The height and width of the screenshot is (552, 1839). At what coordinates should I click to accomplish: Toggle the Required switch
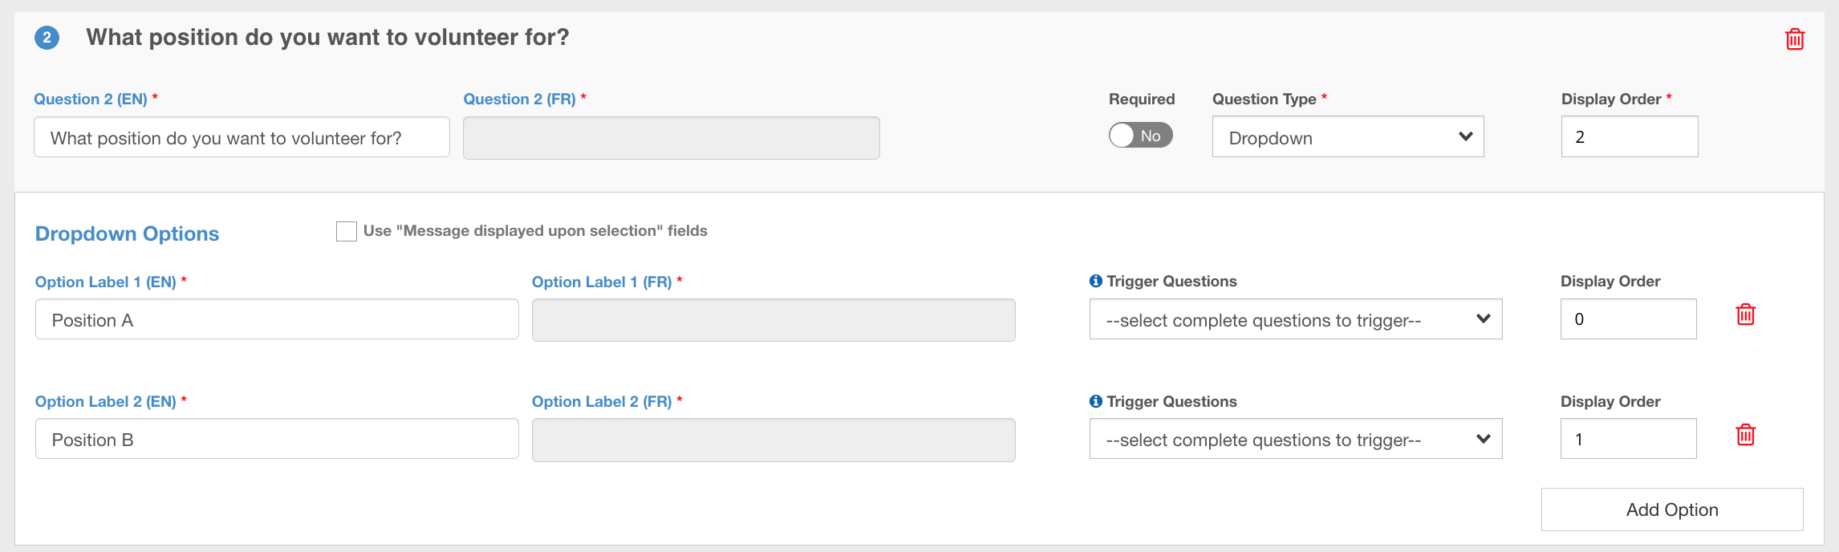pyautogui.click(x=1140, y=136)
